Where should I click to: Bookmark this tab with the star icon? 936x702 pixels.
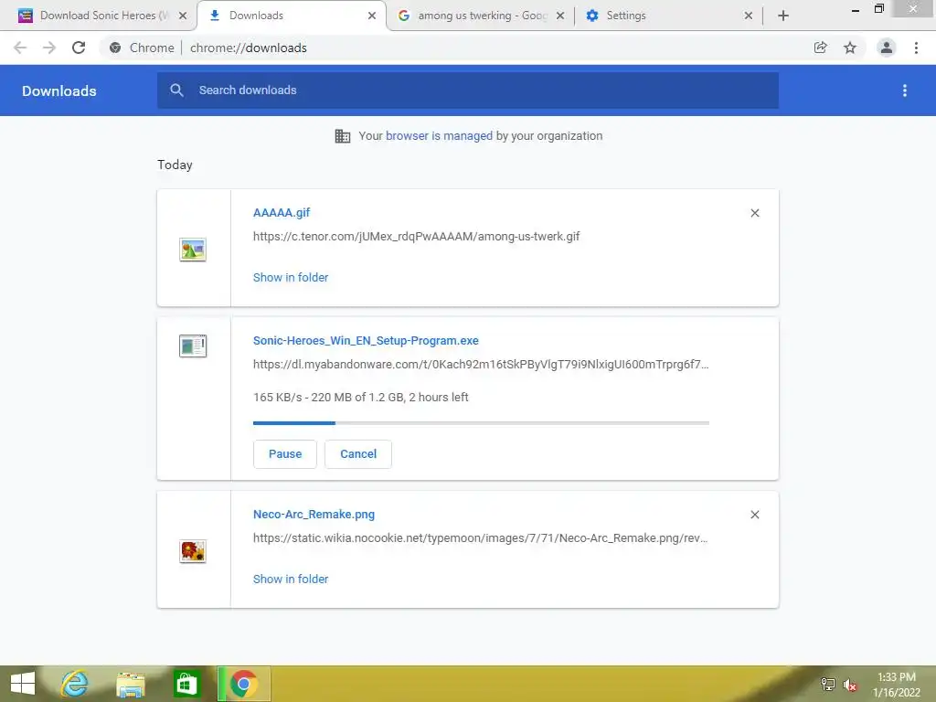pos(850,48)
